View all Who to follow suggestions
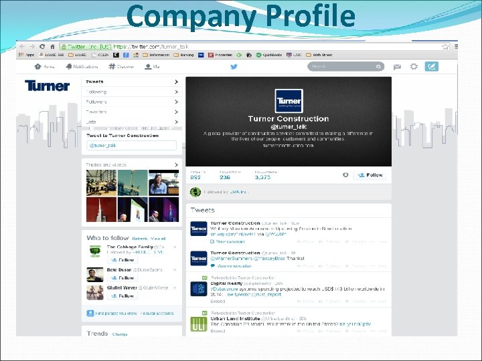 [158, 239]
